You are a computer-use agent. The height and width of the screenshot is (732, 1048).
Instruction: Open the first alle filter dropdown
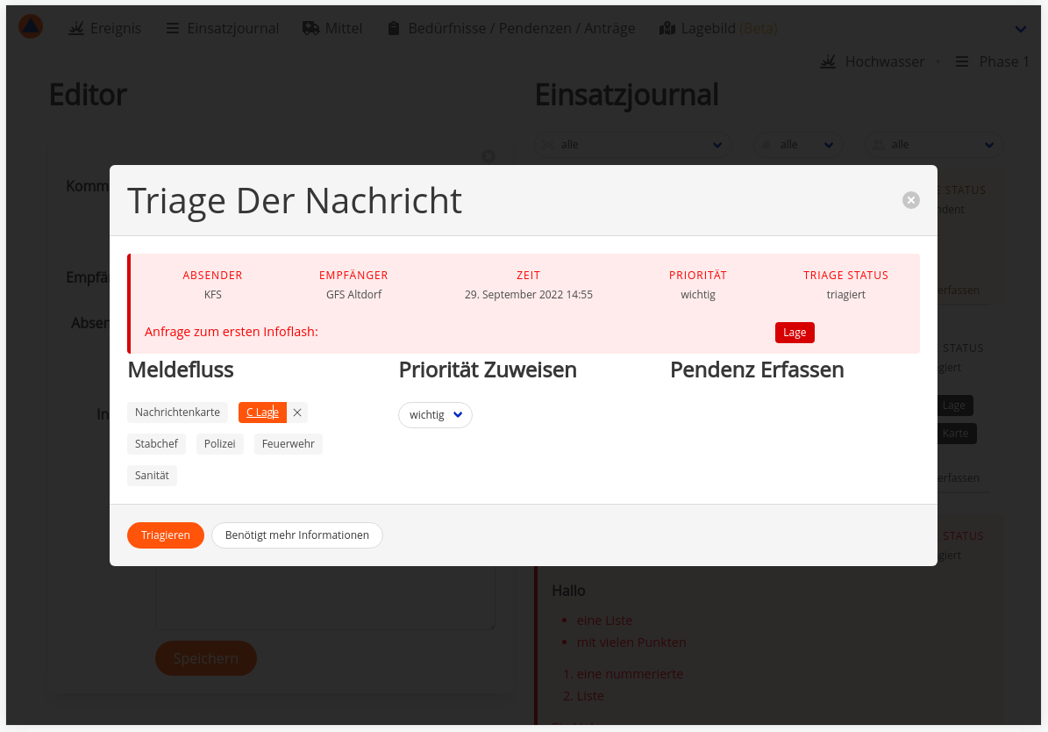point(632,145)
